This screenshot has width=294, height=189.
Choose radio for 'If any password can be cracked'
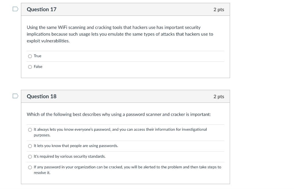coord(30,167)
